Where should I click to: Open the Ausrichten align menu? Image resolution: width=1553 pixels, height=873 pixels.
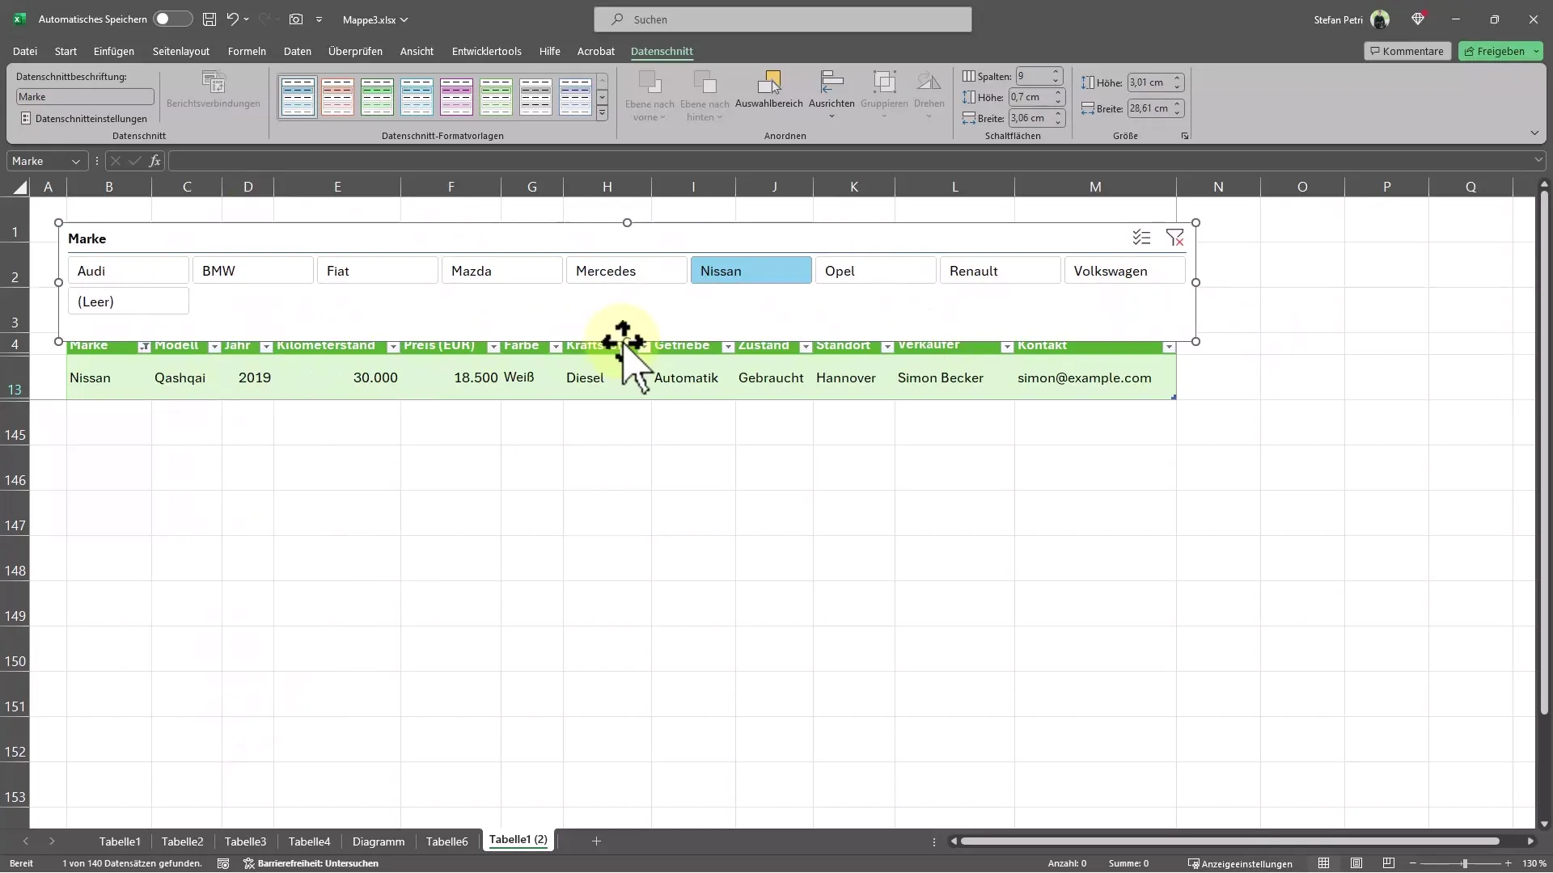pos(832,95)
